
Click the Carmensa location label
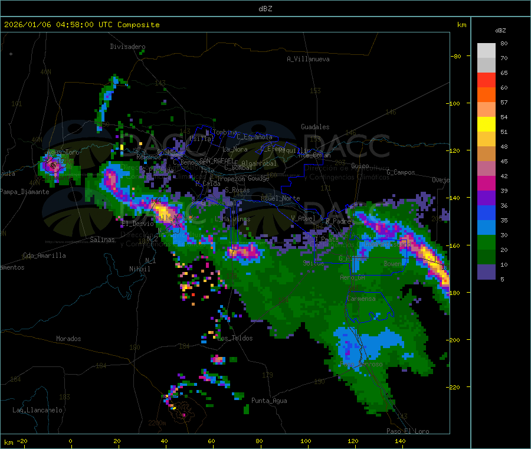click(x=361, y=299)
